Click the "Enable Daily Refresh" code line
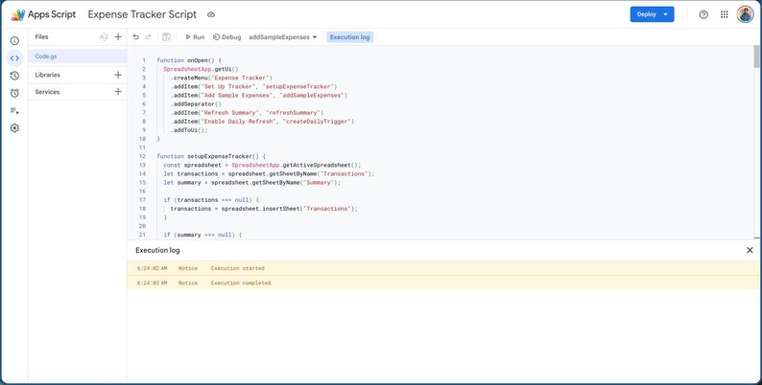762x385 pixels. (x=262, y=122)
